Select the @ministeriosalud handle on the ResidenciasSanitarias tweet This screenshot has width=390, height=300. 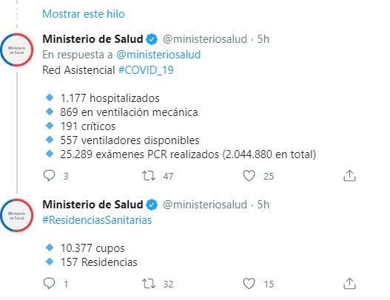click(205, 205)
